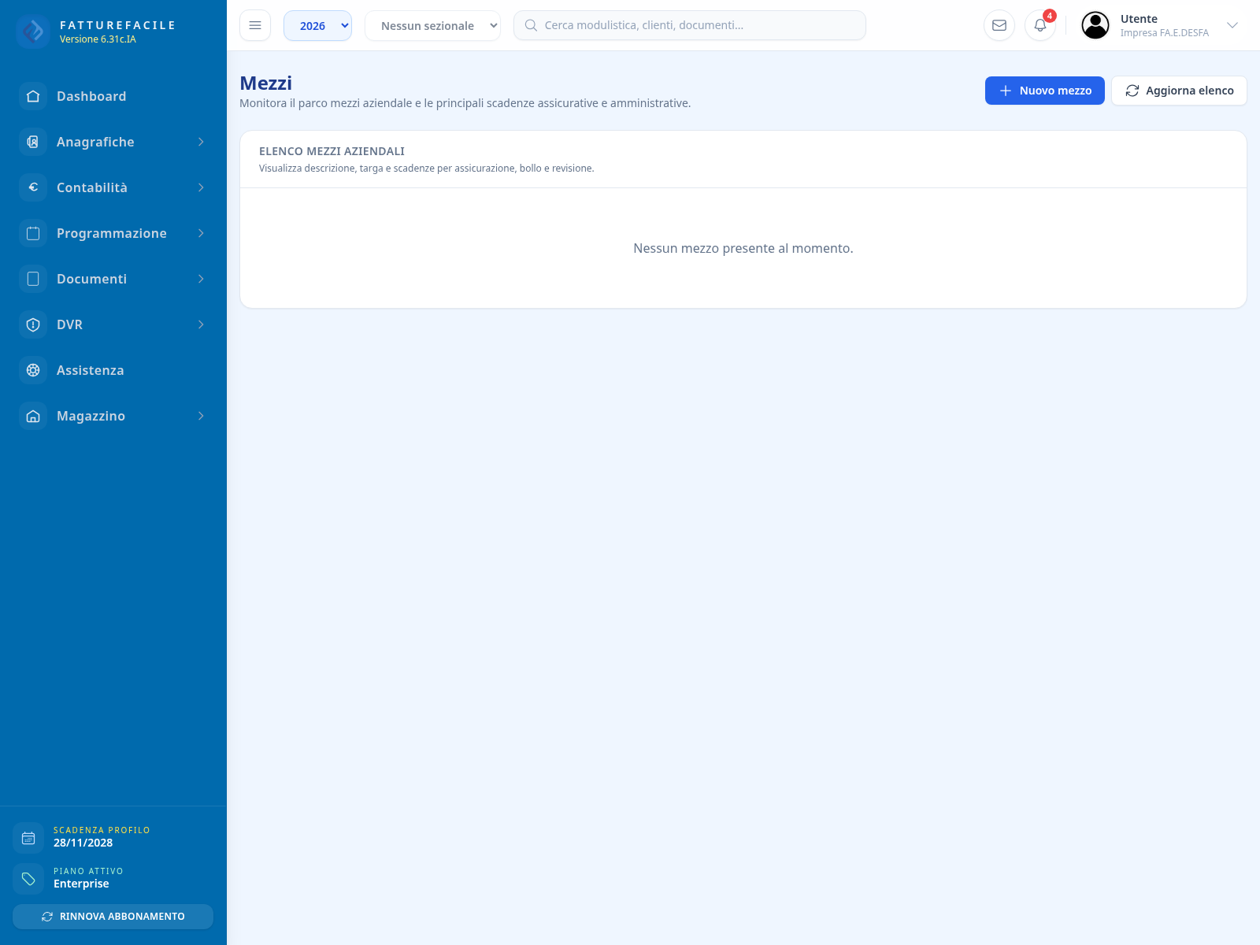Open the Magazzino menu label
Screen dimensions: 1260x945
91,416
